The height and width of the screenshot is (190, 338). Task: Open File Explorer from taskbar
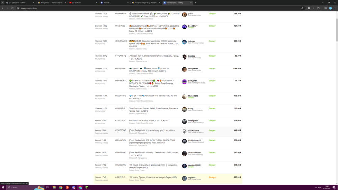pyautogui.click(x=54, y=187)
